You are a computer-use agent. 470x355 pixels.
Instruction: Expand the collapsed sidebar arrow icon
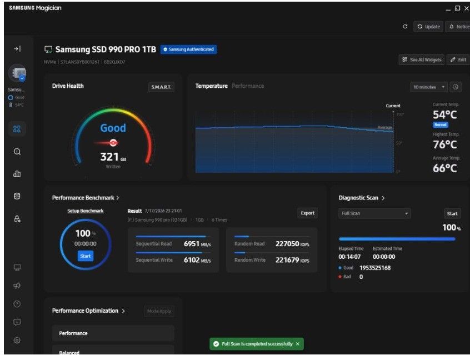17,48
